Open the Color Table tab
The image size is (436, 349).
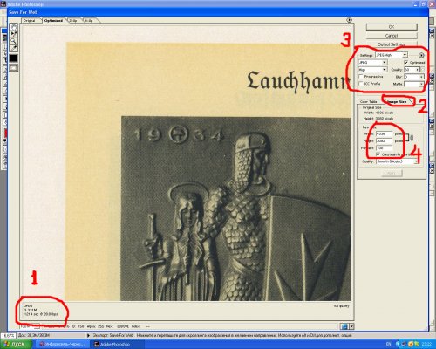(x=368, y=102)
